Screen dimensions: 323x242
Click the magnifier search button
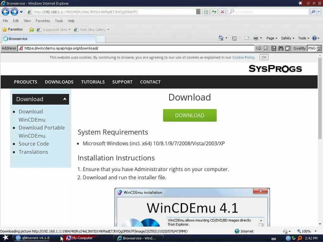(313, 12)
